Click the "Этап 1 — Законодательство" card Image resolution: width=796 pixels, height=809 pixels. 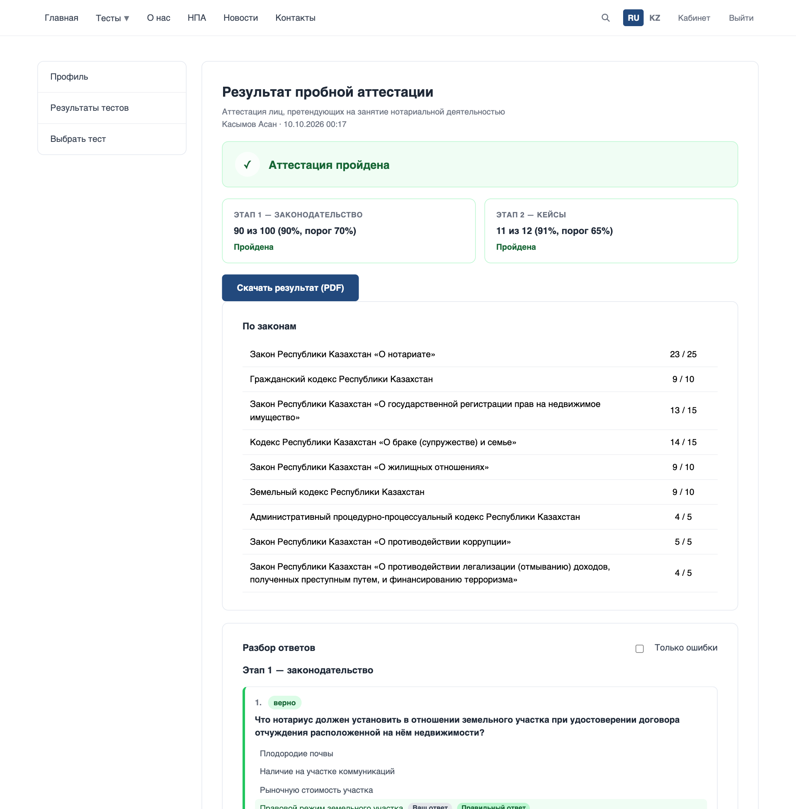tap(349, 231)
